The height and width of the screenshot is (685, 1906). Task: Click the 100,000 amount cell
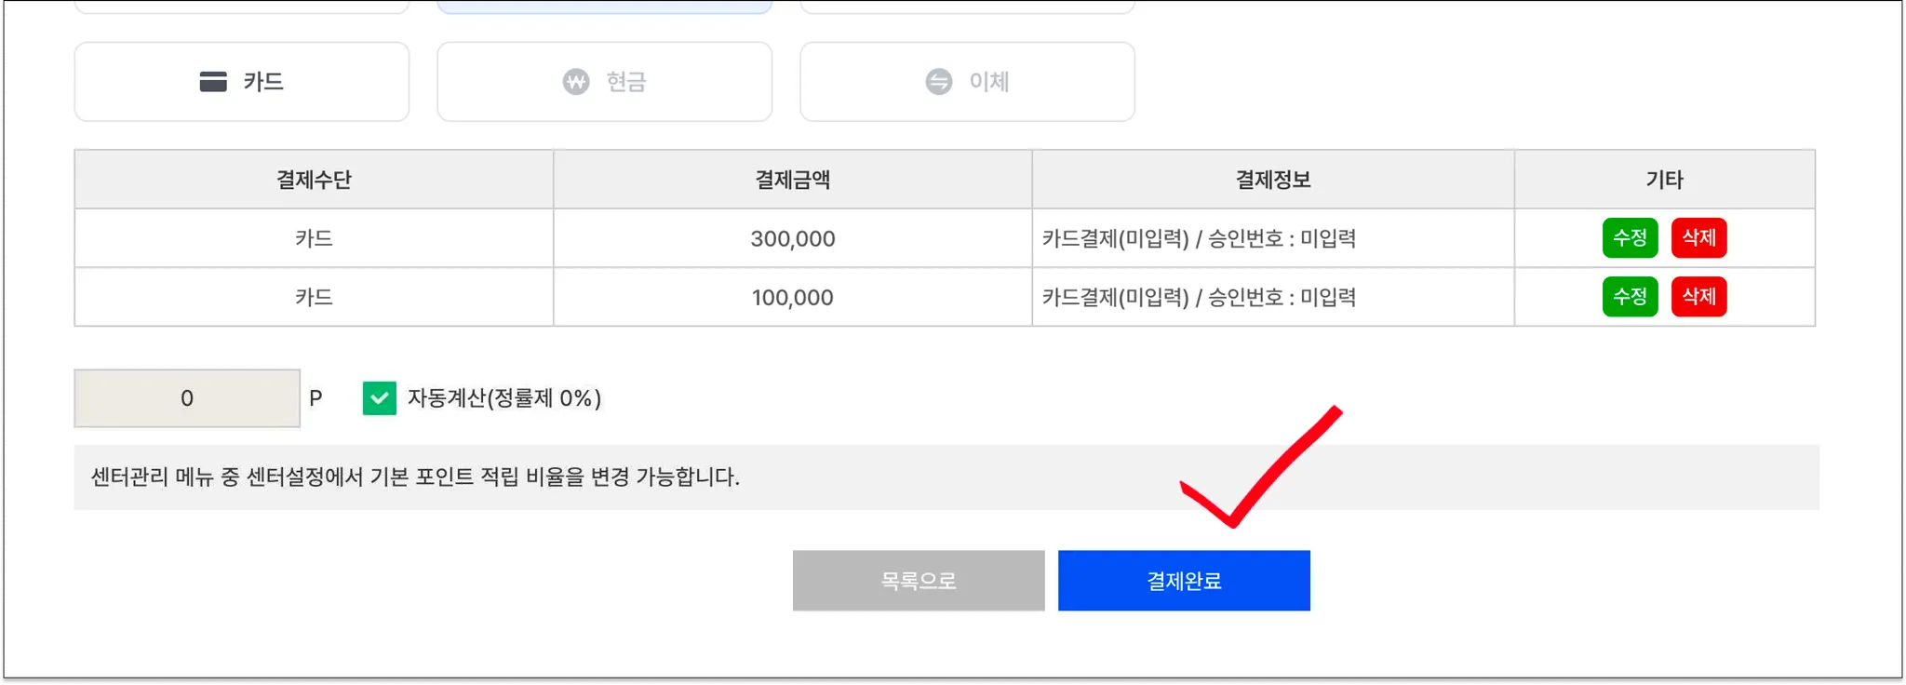click(x=793, y=298)
